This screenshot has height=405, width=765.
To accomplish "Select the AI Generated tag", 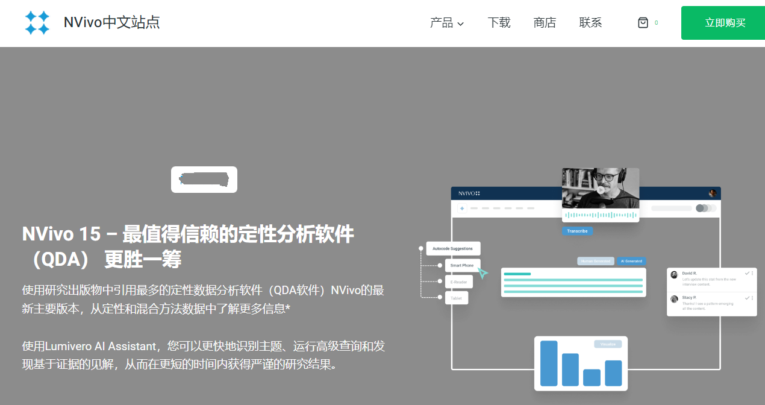I will (631, 261).
